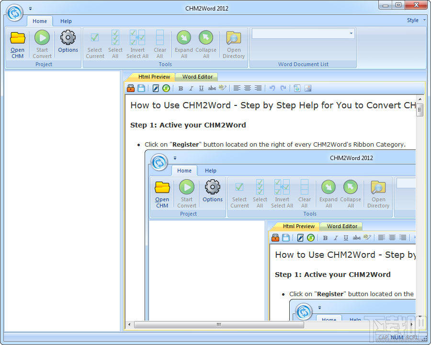Switch to the Word Editor tab
The width and height of the screenshot is (431, 345).
[197, 77]
